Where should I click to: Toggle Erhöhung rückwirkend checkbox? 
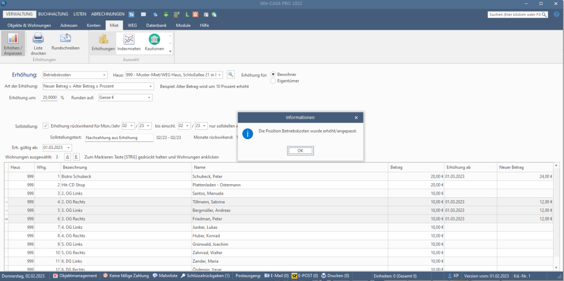click(46, 126)
